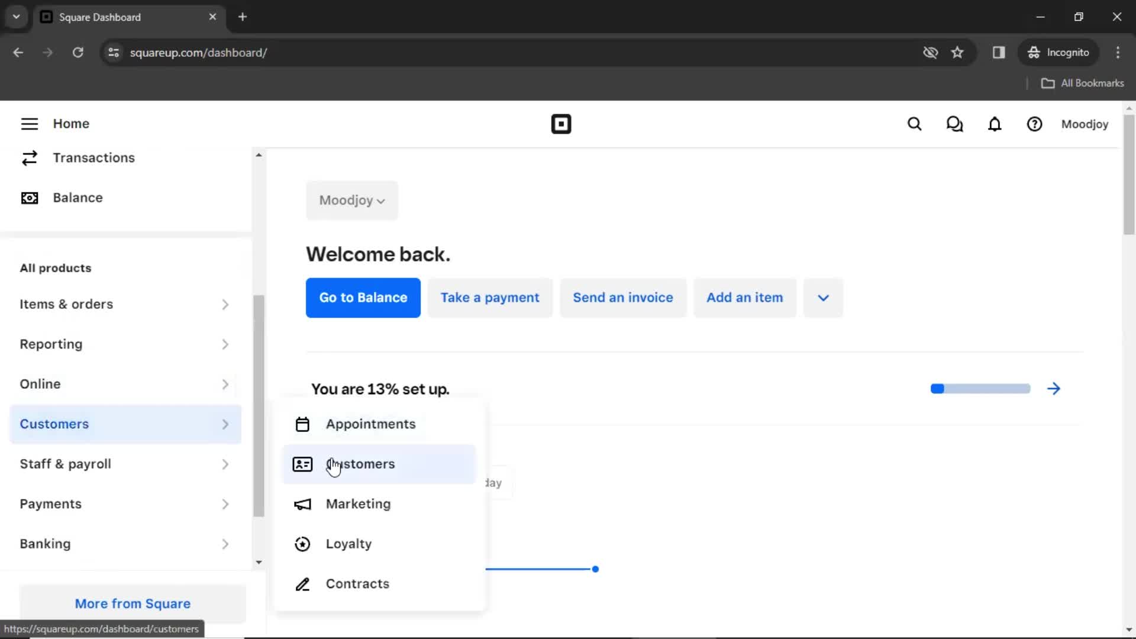
Task: Open the tab search dropdown arrow
Action: 17,17
